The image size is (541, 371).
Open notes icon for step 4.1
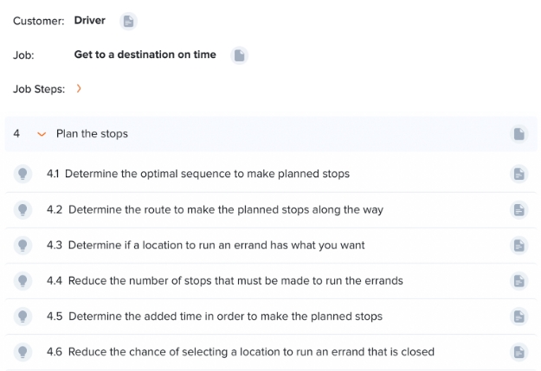tap(518, 174)
